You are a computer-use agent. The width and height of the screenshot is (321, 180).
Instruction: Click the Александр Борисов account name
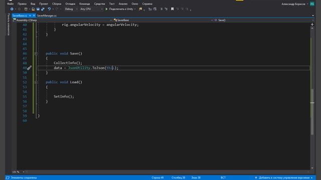293,4
